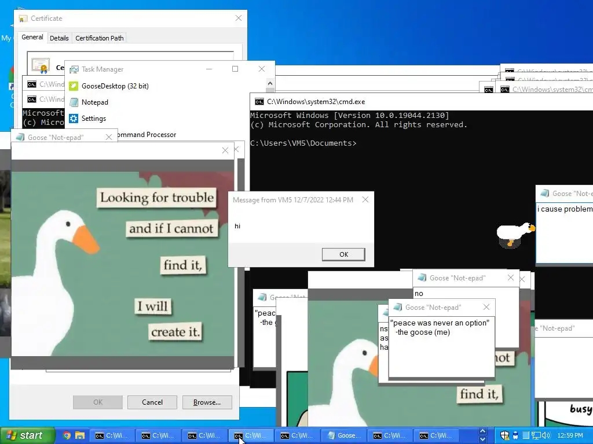
Task: Click the "i cause problem" notepad text
Action: [x=565, y=209]
